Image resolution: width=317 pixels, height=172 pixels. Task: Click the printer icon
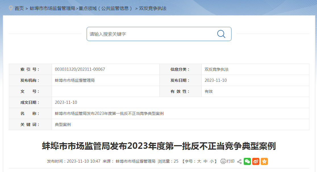tap(223, 161)
